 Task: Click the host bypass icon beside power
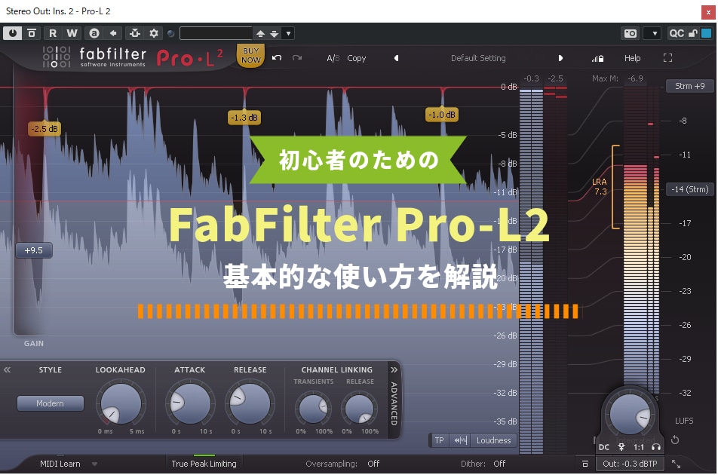pos(32,33)
